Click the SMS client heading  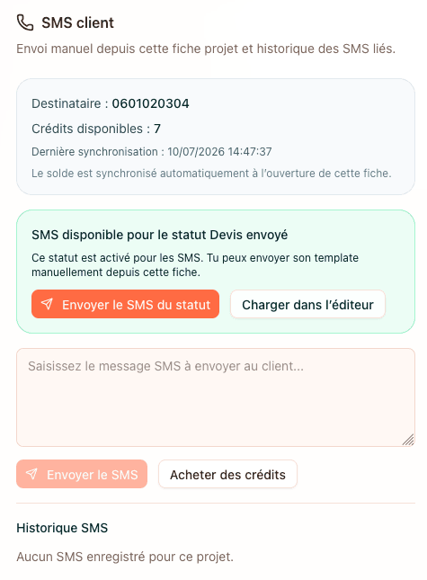click(x=77, y=23)
